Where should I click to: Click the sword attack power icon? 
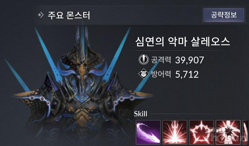pos(144,60)
